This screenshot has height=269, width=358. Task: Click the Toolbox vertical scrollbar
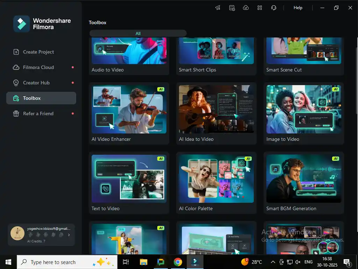(x=356, y=81)
